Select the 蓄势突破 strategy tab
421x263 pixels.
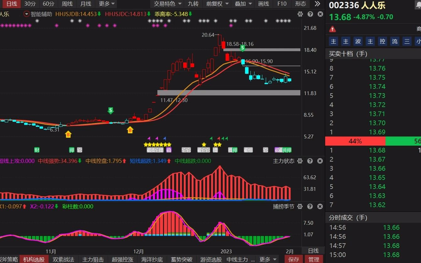click(x=182, y=259)
